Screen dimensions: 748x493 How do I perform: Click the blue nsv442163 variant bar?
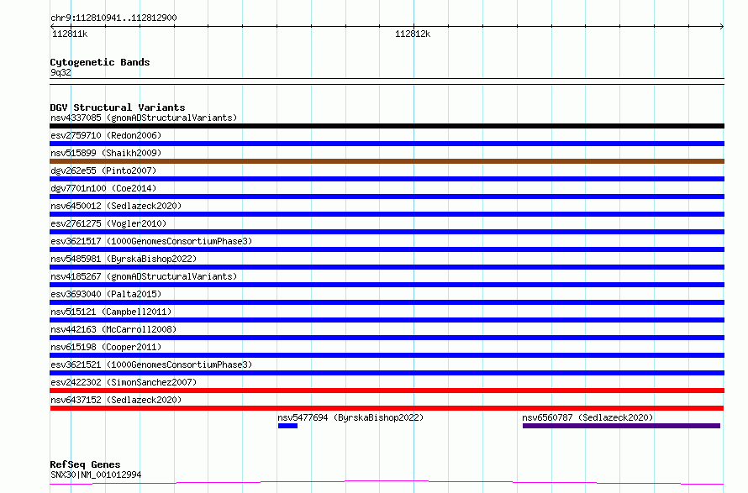[x=387, y=338]
